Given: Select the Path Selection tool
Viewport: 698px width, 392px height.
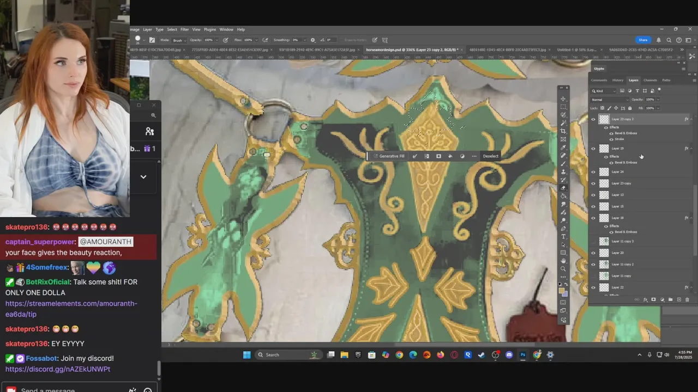Looking at the screenshot, I should 563,244.
